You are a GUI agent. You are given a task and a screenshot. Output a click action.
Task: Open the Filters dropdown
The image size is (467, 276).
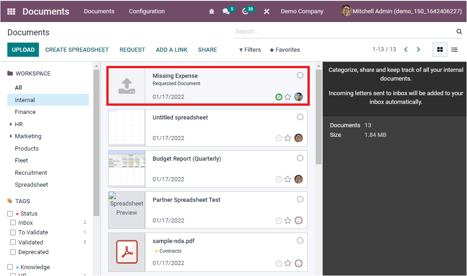pyautogui.click(x=250, y=50)
